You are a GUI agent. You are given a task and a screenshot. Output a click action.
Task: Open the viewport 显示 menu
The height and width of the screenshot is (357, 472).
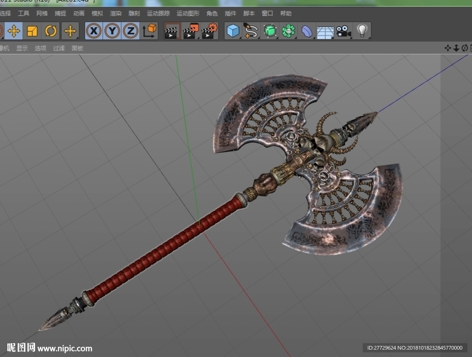22,48
